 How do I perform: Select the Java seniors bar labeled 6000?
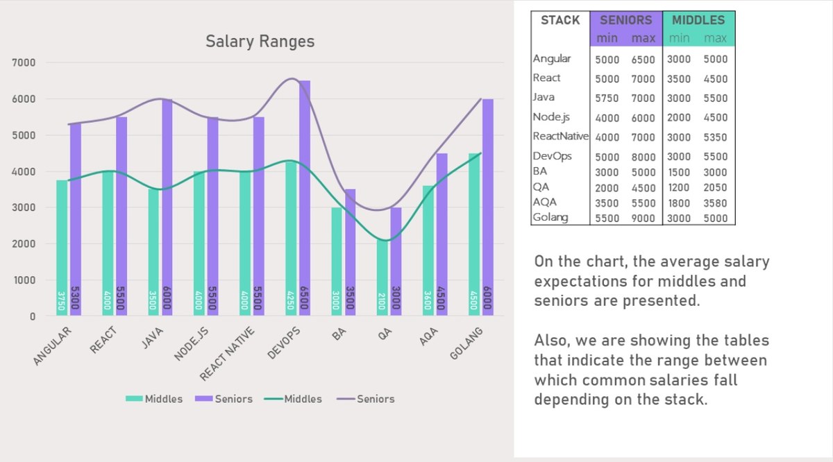click(x=167, y=207)
